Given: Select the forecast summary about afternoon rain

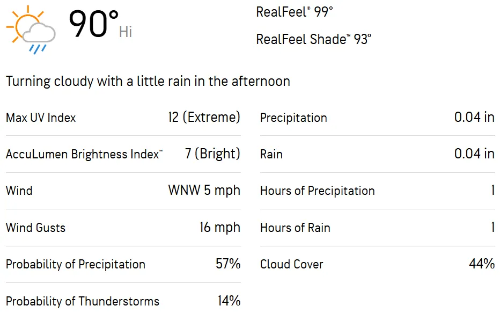Looking at the screenshot, I should coord(148,81).
